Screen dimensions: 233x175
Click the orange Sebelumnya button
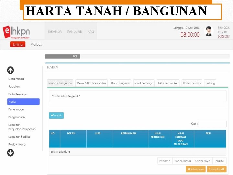pos(195,169)
